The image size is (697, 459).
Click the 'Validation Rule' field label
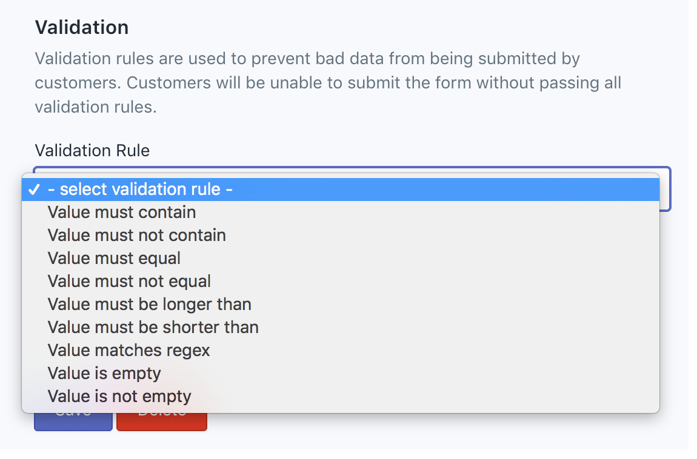[92, 150]
